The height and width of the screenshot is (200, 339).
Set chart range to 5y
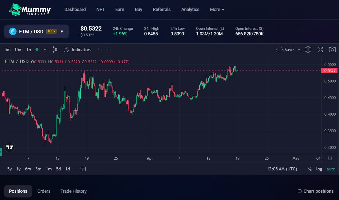10,169
